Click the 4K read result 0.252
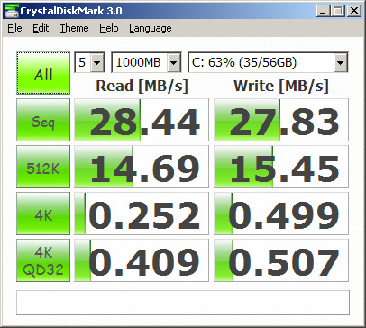Screen dimensions: 366x328 [x=142, y=214]
